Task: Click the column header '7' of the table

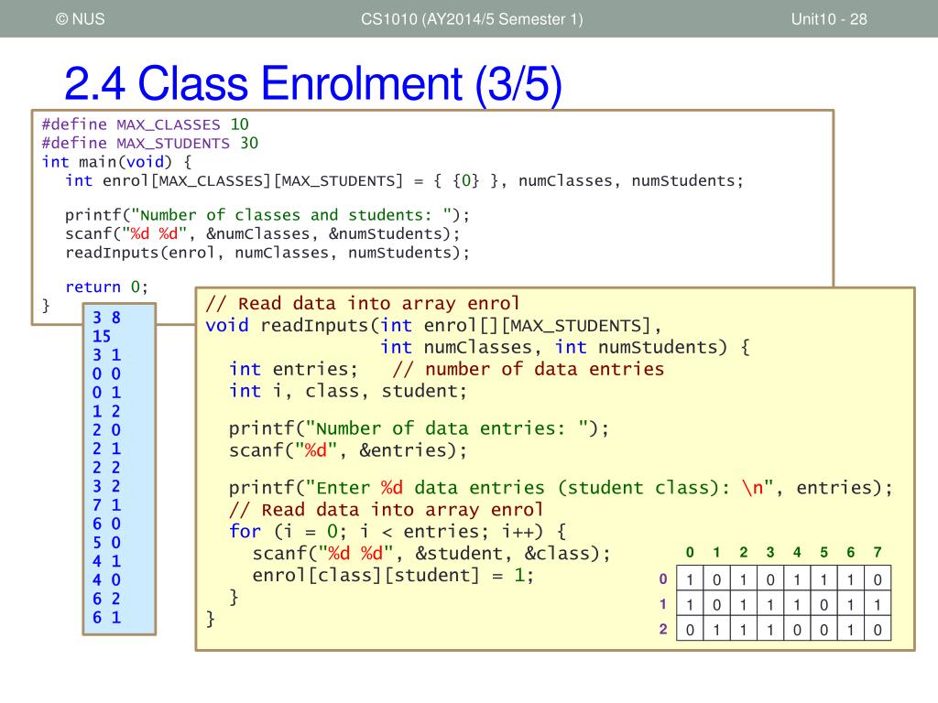Action: pyautogui.click(x=877, y=552)
